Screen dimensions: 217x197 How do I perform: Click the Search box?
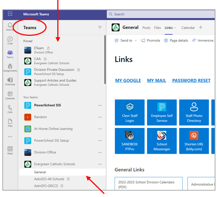(x=161, y=14)
